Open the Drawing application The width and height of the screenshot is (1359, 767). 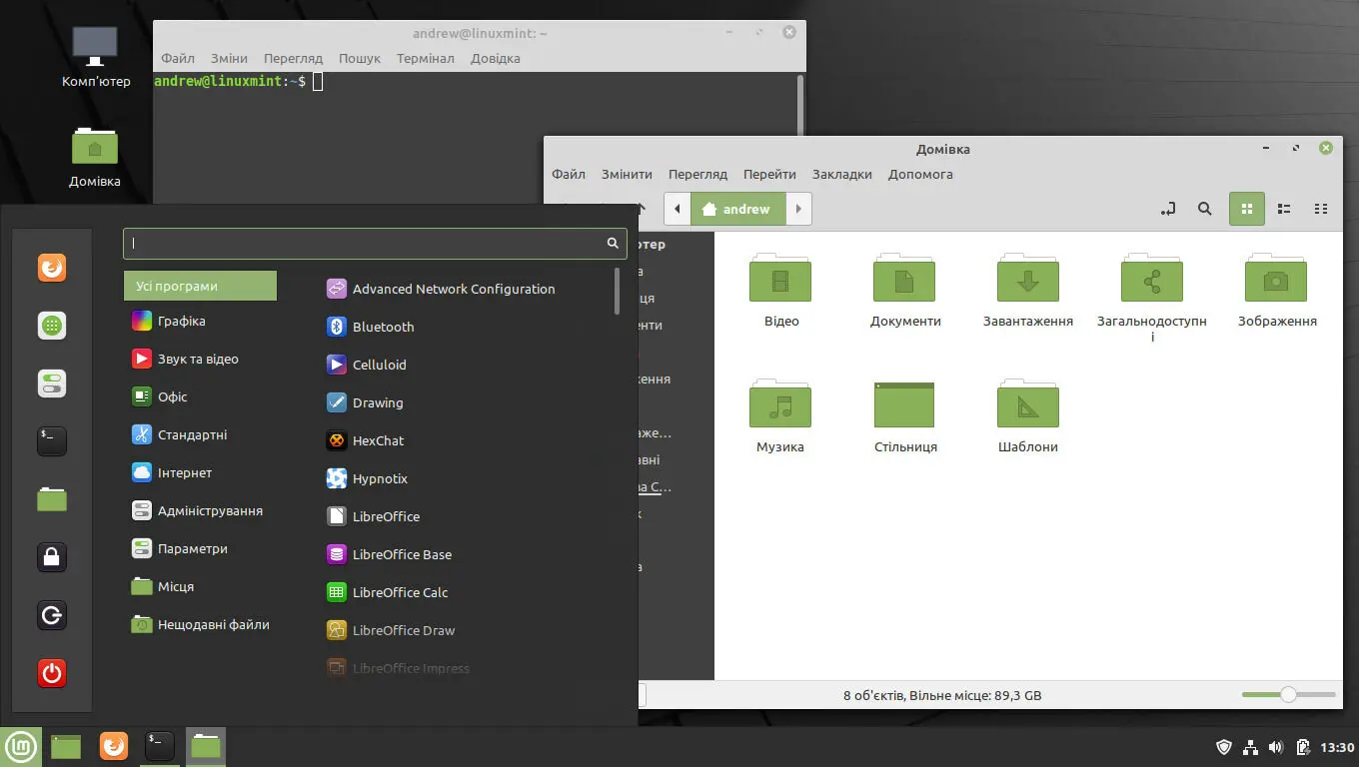[365, 402]
